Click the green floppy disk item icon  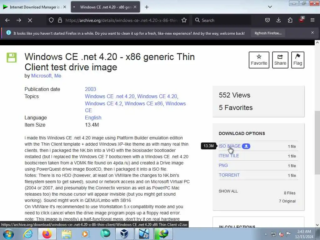tap(12, 57)
